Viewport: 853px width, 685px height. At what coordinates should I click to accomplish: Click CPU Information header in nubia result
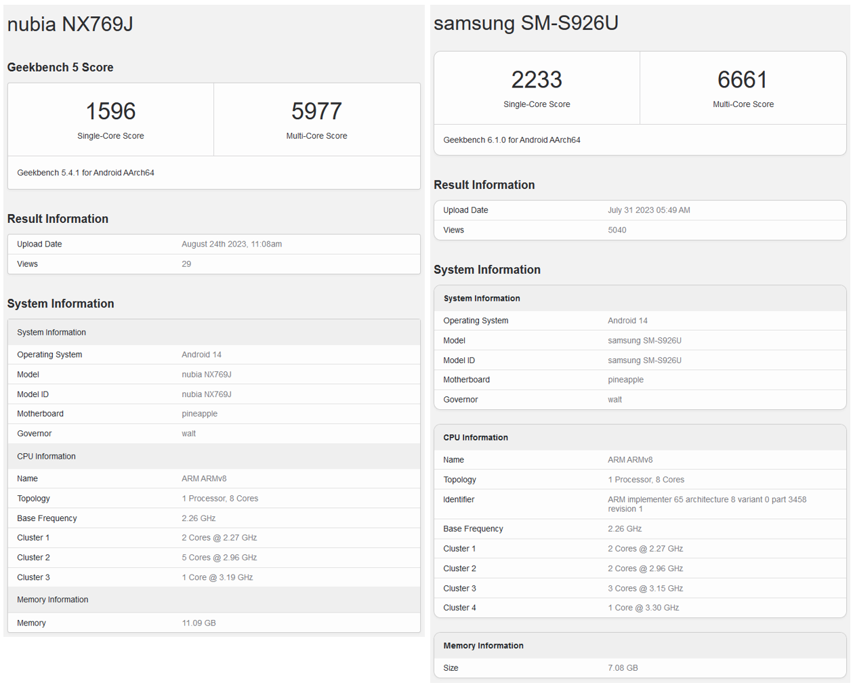[46, 457]
